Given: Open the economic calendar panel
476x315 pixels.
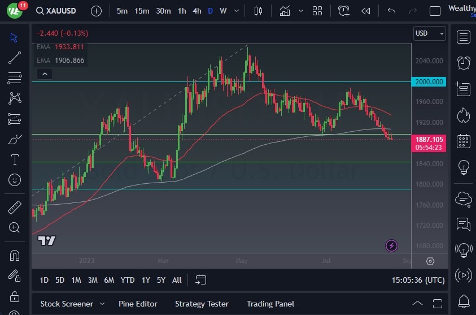Looking at the screenshot, I should (x=464, y=141).
